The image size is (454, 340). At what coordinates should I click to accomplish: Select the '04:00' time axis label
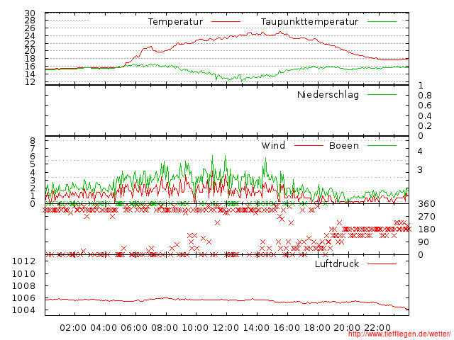point(104,328)
